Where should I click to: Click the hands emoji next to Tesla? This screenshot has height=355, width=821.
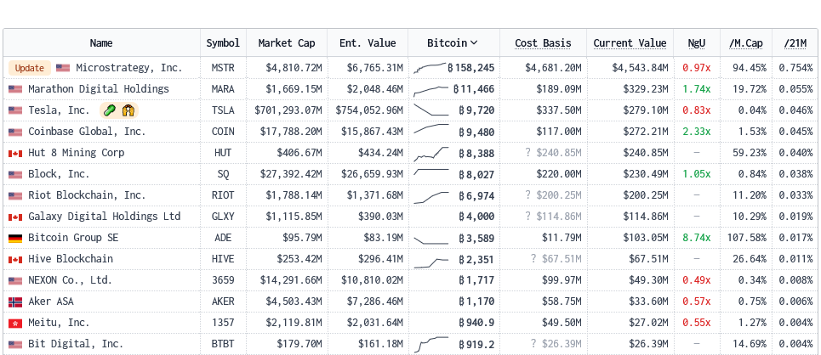pos(128,110)
